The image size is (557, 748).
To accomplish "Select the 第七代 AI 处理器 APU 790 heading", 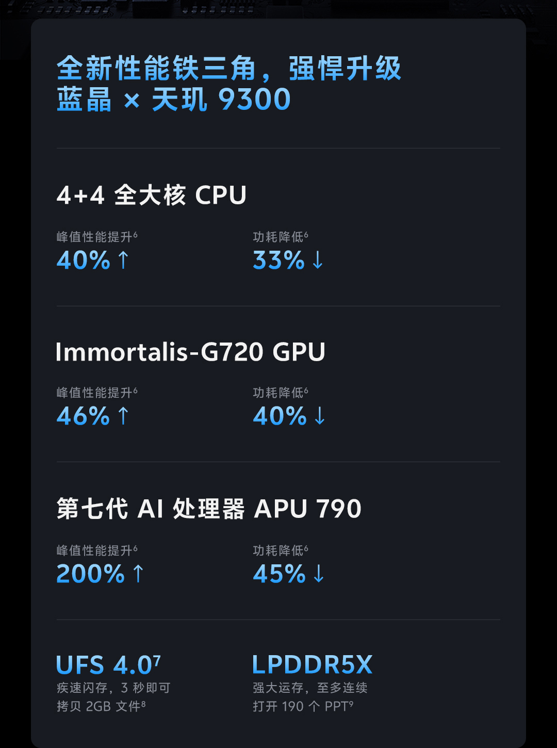I will pyautogui.click(x=209, y=509).
